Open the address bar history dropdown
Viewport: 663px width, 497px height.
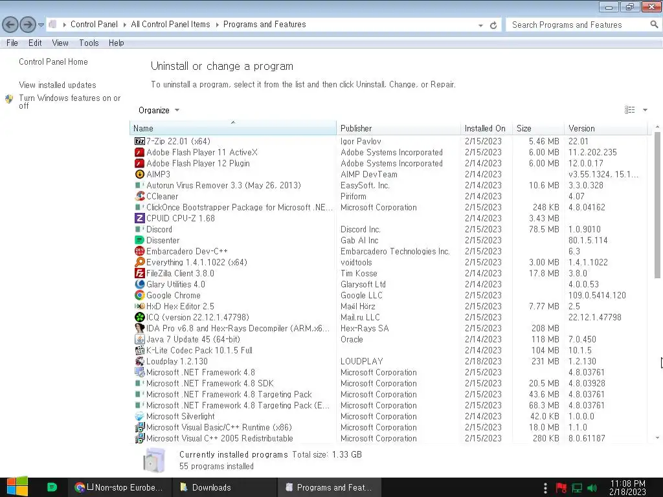480,25
